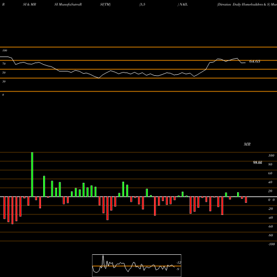Open the mini overview chart thumbnail
Screen dimensions: 277x277
coord(137,265)
